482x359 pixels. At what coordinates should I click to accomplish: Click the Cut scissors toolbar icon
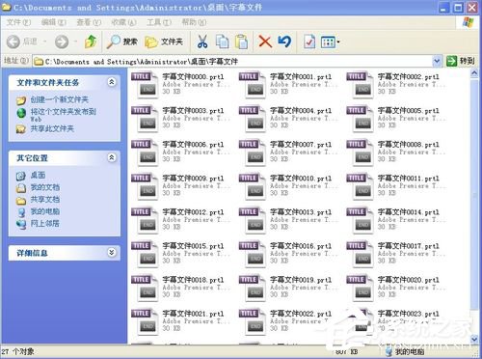pyautogui.click(x=202, y=41)
